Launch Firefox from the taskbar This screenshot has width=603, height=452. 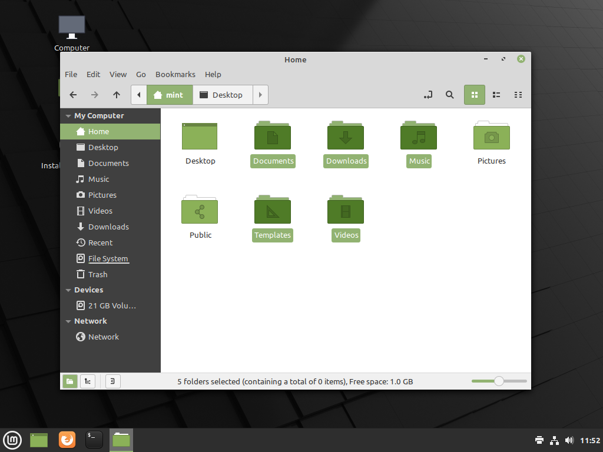[x=67, y=440]
